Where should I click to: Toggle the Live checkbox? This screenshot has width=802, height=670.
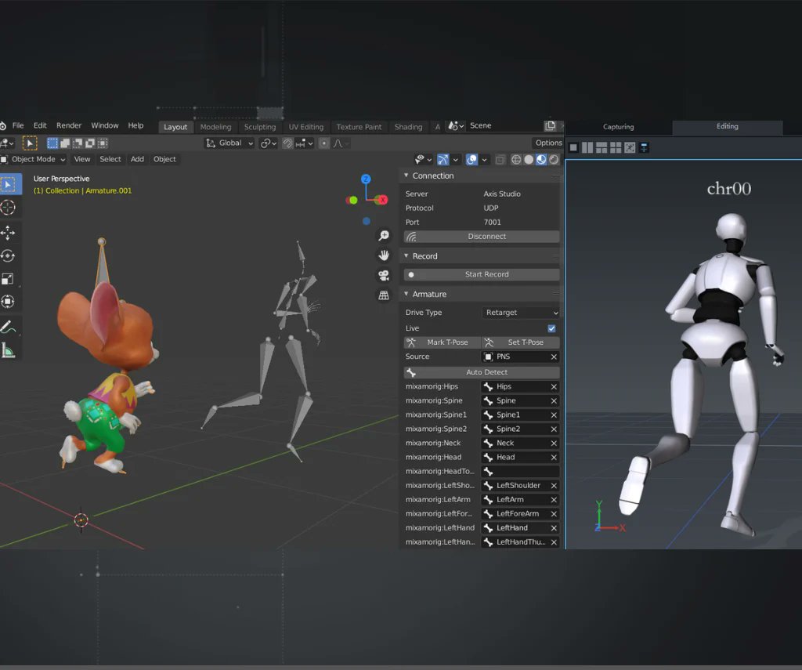[x=551, y=328]
